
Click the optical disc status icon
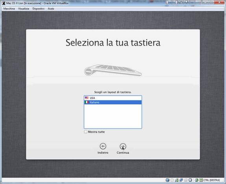pyautogui.click(x=172, y=180)
